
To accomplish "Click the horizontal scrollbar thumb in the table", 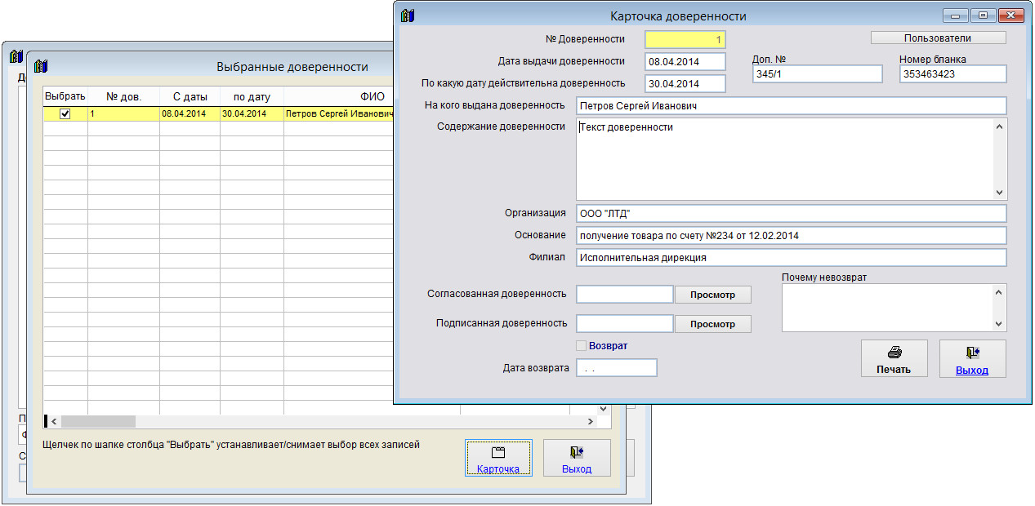I will 98,421.
